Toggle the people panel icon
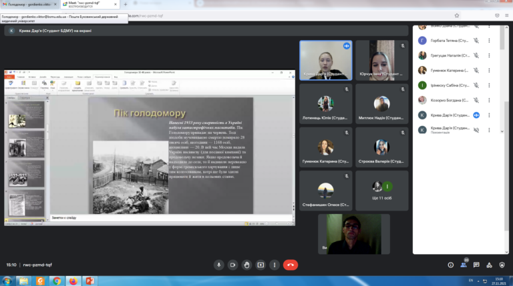513x286 pixels. 464,265
